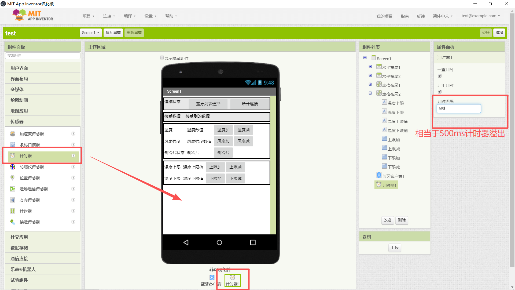Click the 计时间隔 input field
This screenshot has height=290, width=515.
point(459,108)
